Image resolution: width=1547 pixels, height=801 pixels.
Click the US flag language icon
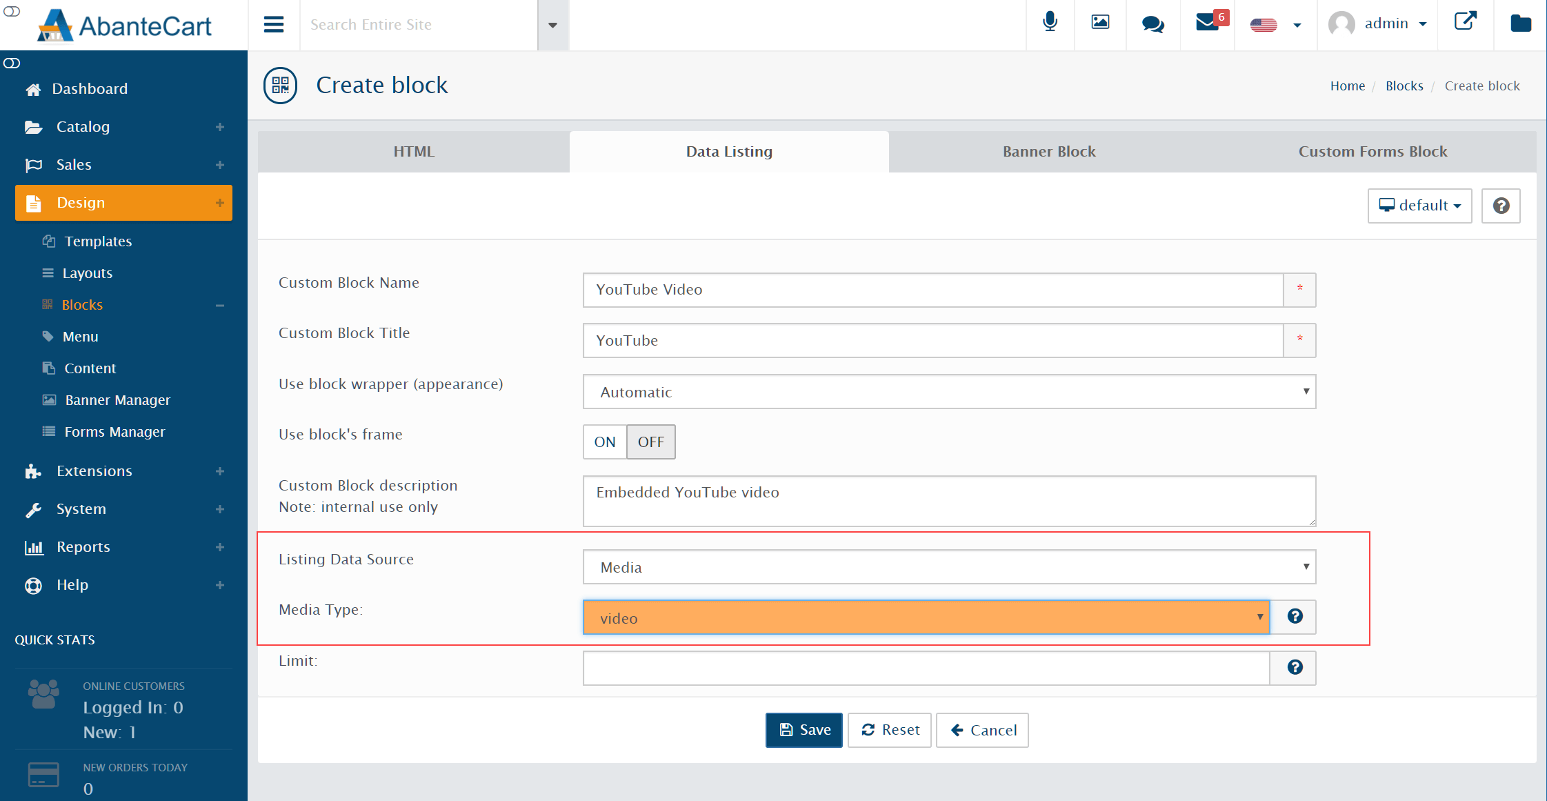[x=1264, y=25]
